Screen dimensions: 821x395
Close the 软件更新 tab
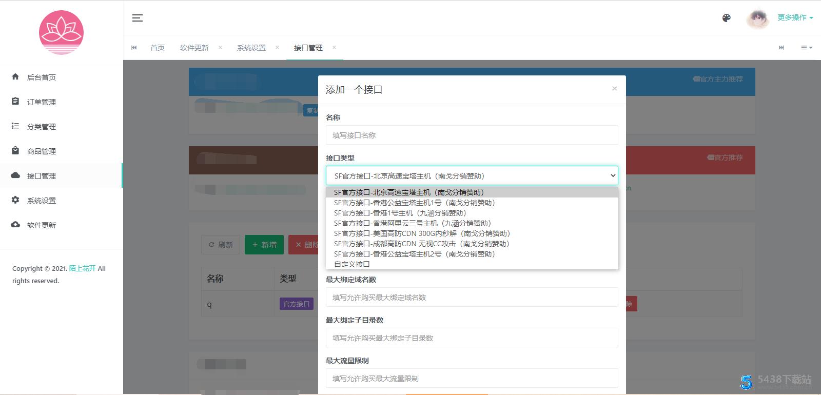coord(220,47)
